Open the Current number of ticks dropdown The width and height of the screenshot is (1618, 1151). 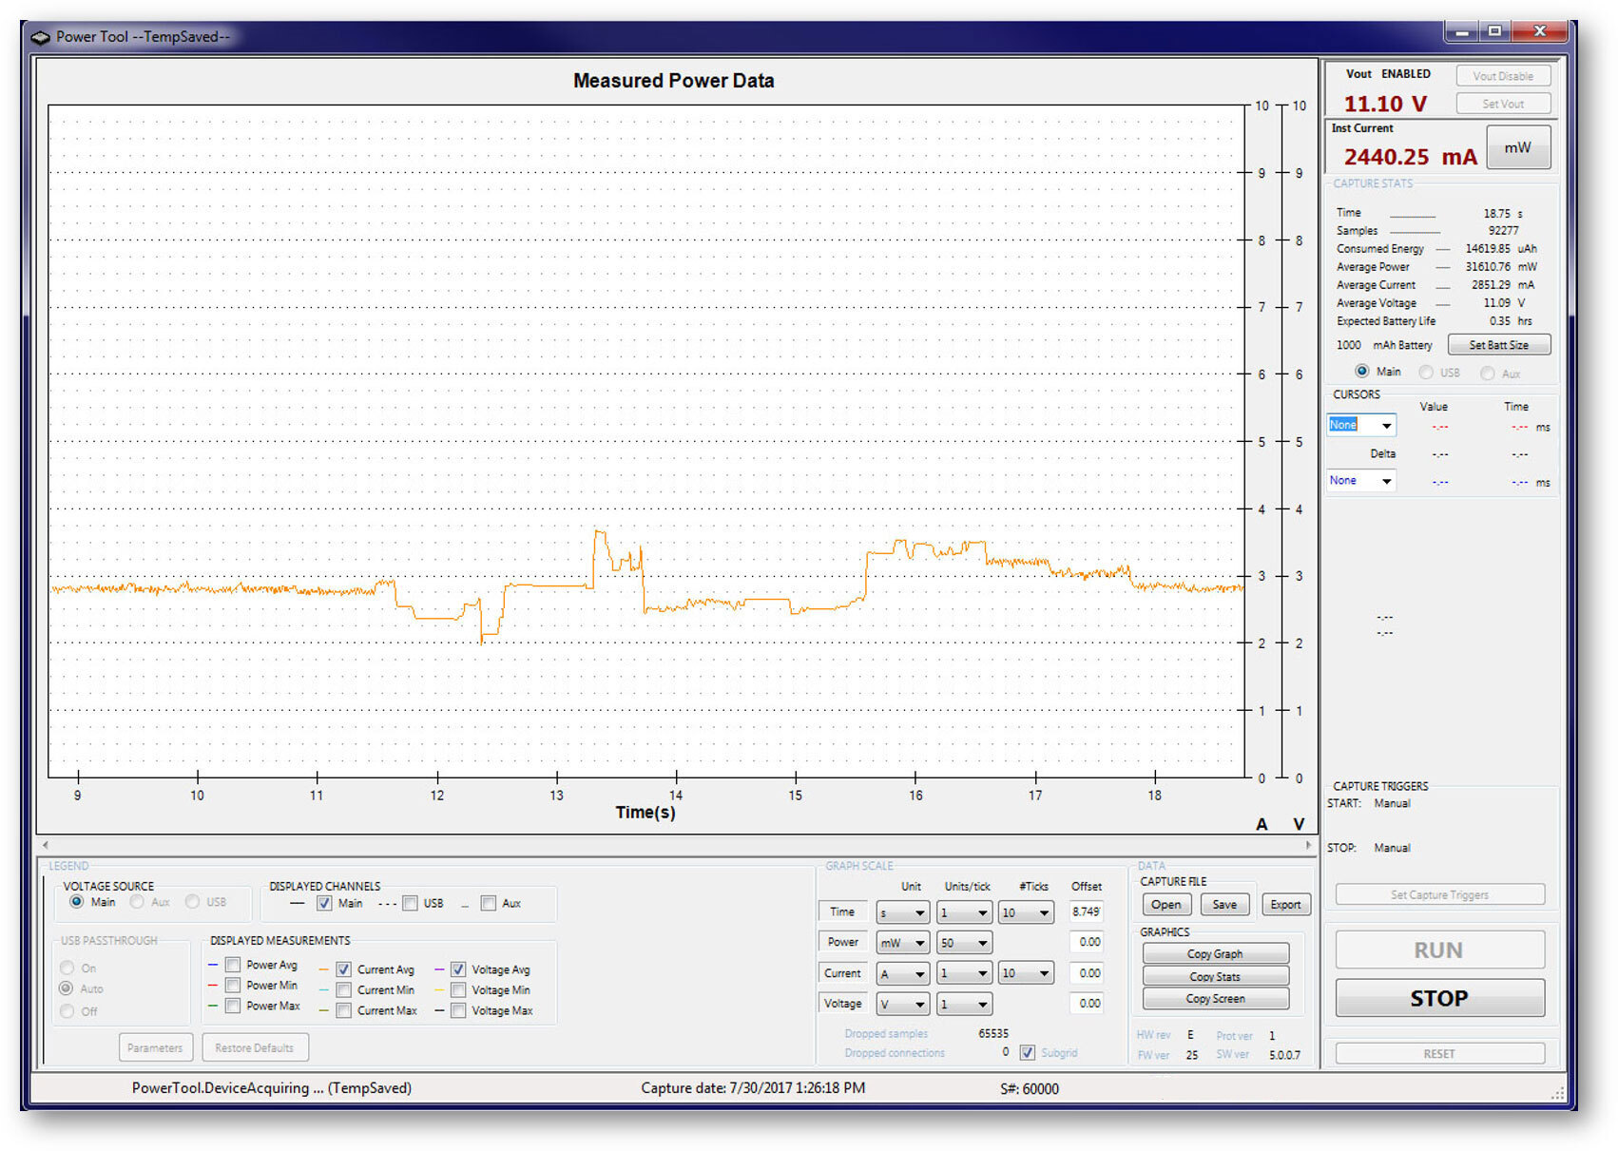point(1025,973)
